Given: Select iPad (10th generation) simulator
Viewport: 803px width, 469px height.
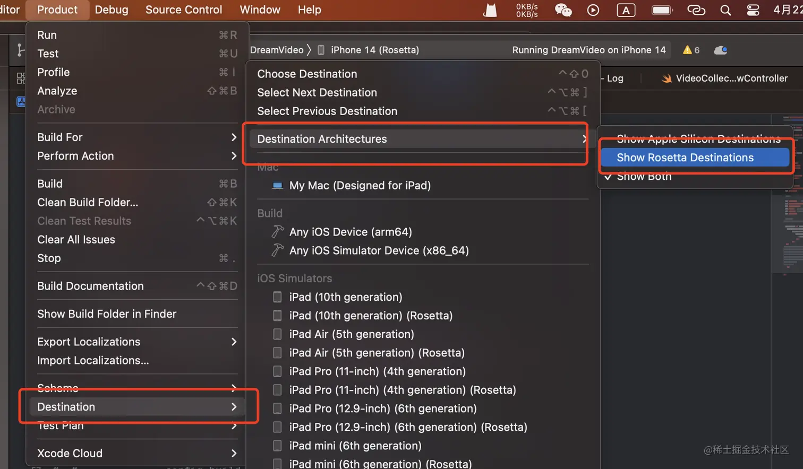Looking at the screenshot, I should (x=423, y=297).
